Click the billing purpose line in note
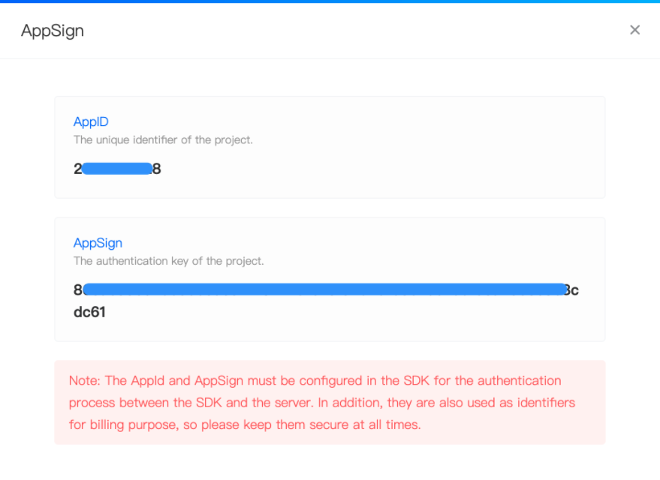The image size is (660, 480). click(x=245, y=424)
